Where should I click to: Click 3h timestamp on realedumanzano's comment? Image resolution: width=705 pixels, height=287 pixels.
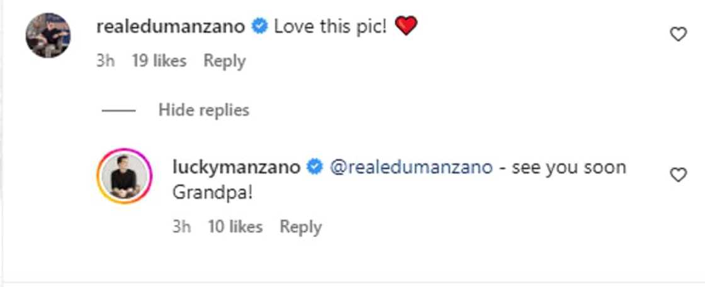tap(106, 62)
